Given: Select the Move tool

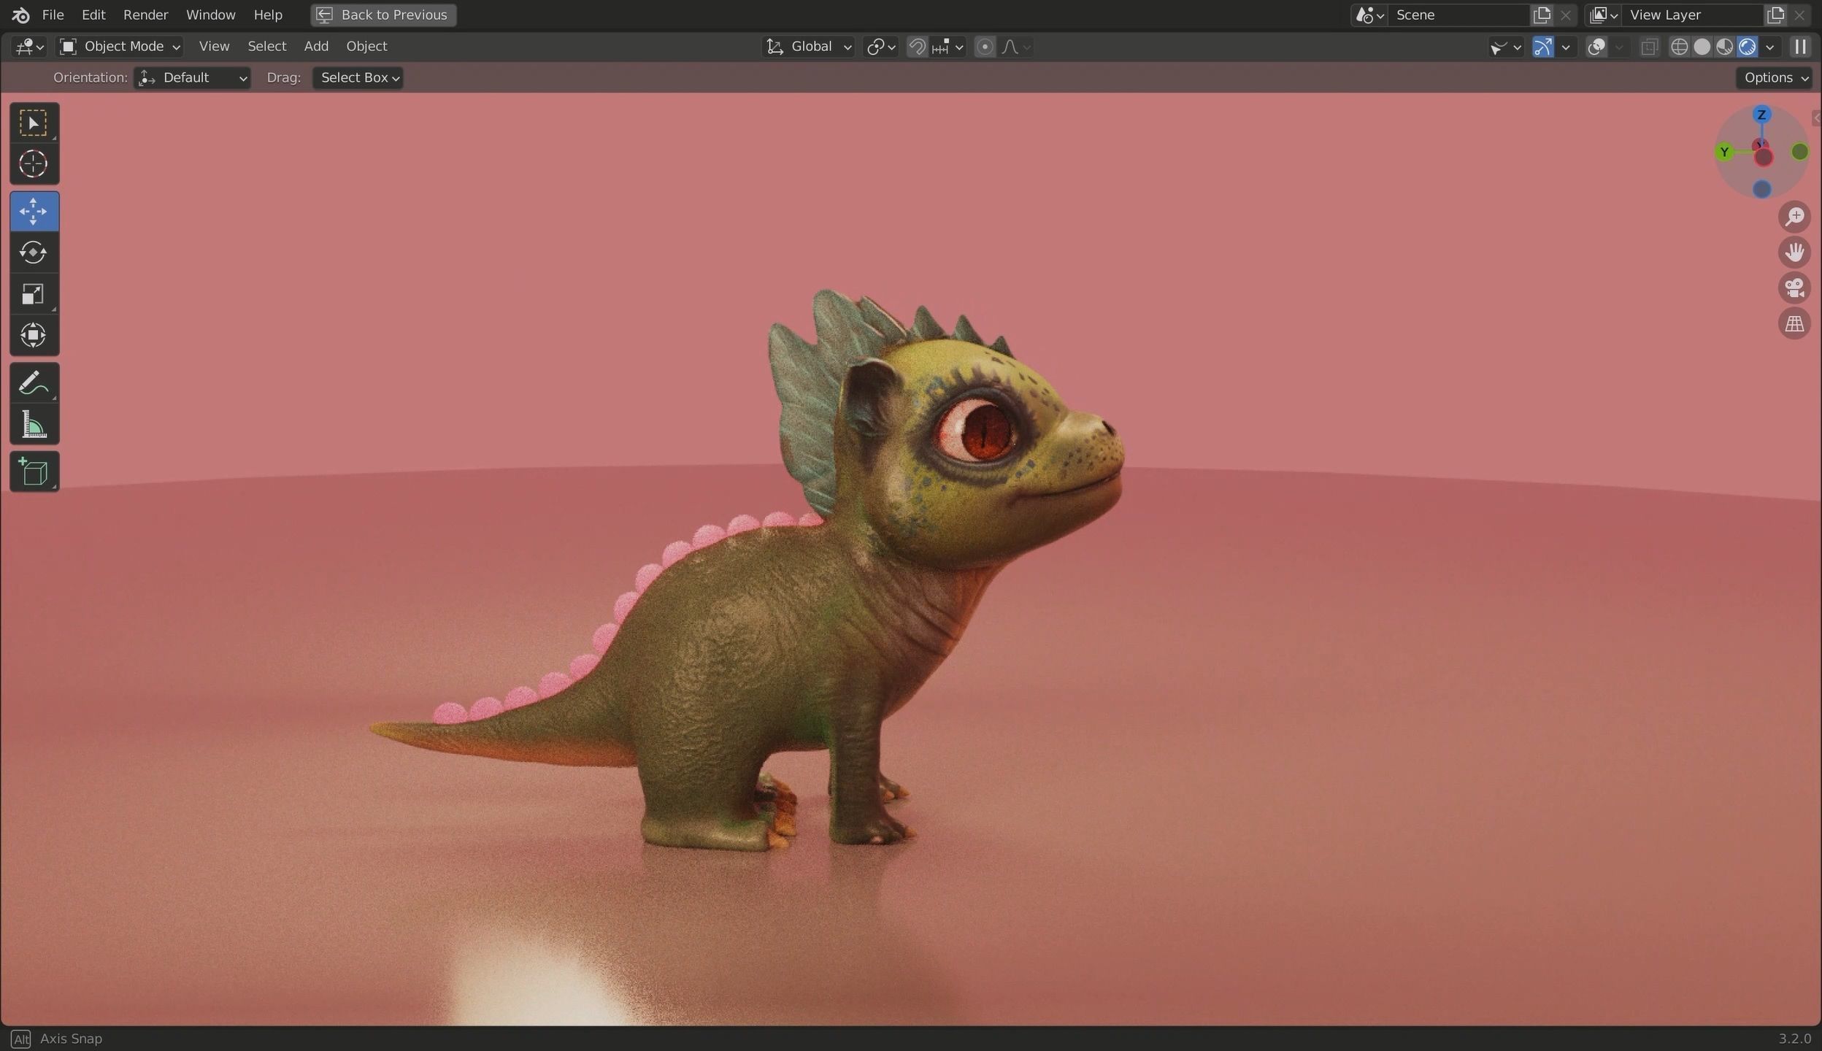Looking at the screenshot, I should click(x=34, y=212).
